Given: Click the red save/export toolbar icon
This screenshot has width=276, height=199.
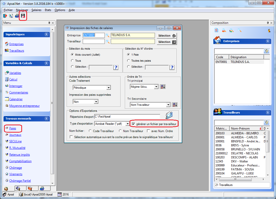Looking at the screenshot, I should [23, 16].
